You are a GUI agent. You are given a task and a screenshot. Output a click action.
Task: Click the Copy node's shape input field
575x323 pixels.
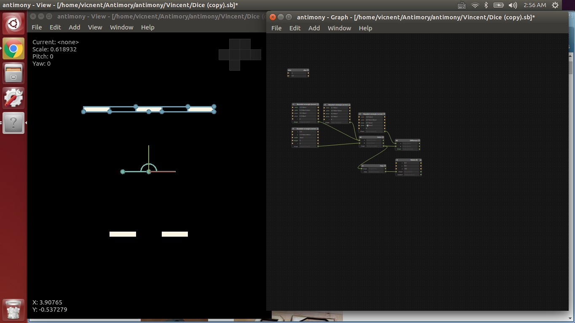point(377,169)
